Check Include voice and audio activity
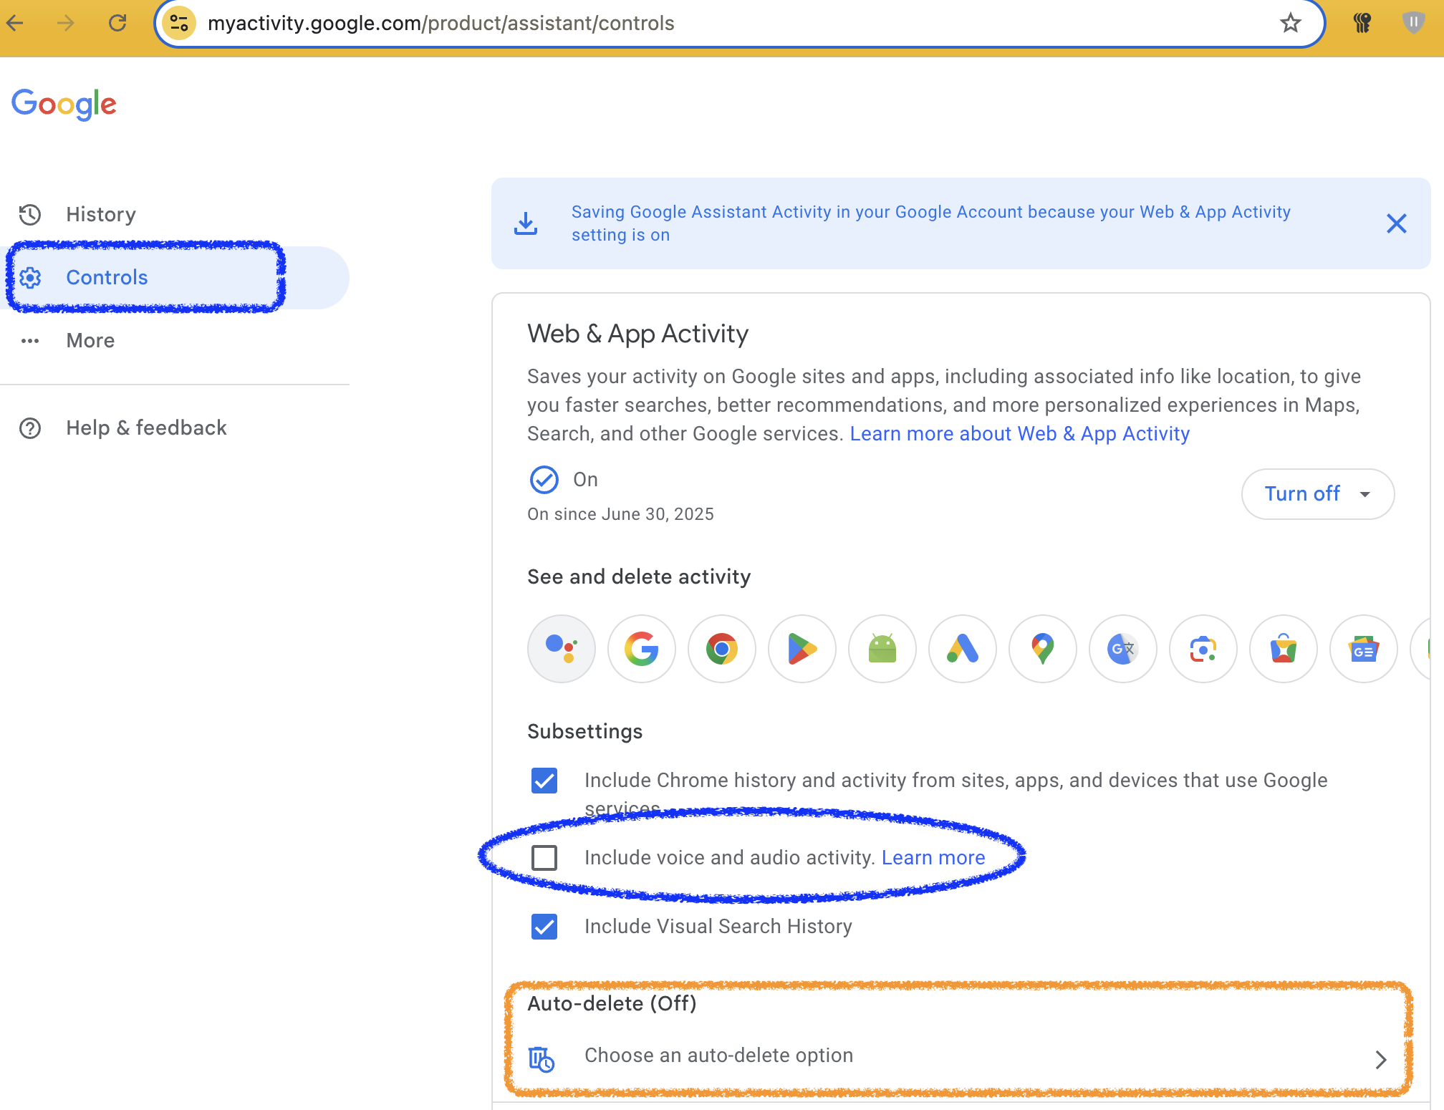 (x=544, y=858)
